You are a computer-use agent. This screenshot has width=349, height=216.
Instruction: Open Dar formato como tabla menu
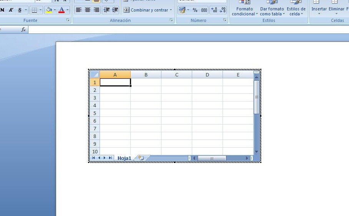click(x=272, y=8)
